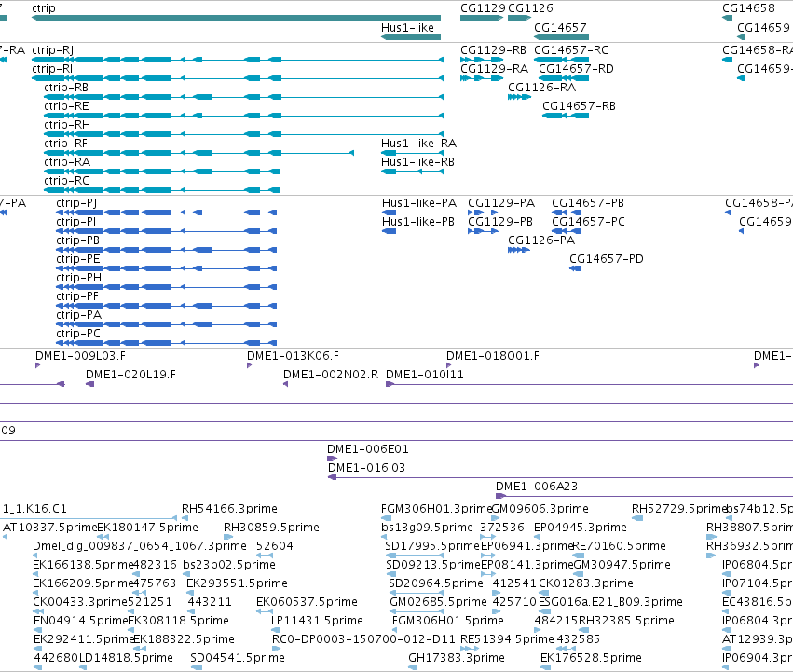
Task: Click transcript label ctrip-RC
Action: 66,181
